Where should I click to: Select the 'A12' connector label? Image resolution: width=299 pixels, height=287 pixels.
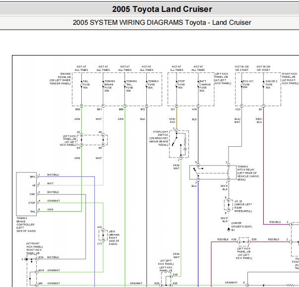pos(100,227)
